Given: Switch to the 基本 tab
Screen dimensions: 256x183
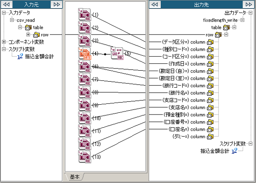Looking at the screenshot, I should (75, 177).
